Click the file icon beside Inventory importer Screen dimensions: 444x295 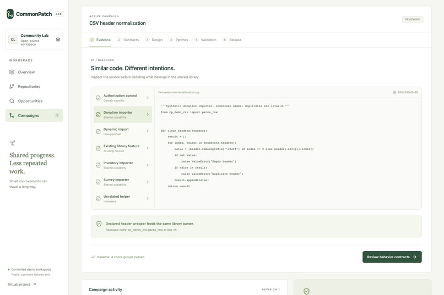(x=98, y=165)
